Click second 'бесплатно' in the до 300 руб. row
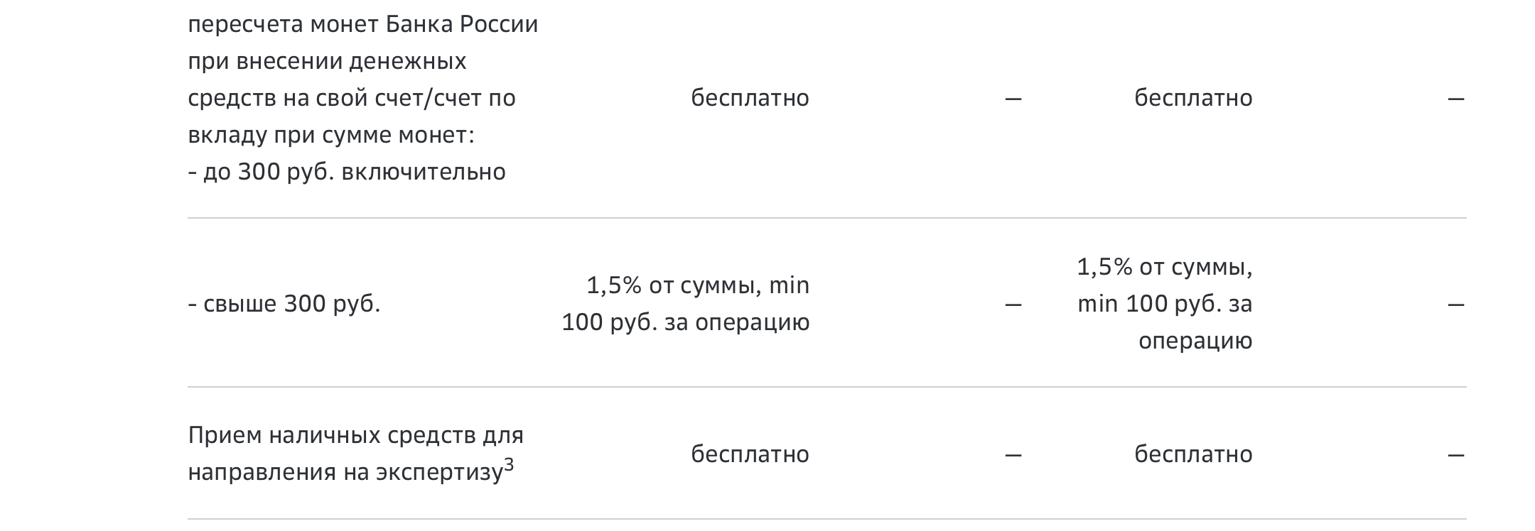 (1193, 98)
